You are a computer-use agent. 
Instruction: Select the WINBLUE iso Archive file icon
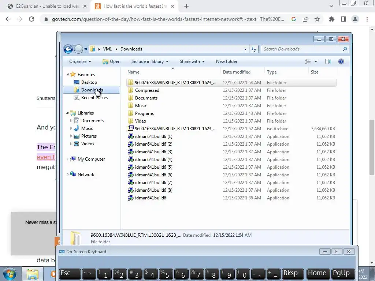[x=131, y=128]
